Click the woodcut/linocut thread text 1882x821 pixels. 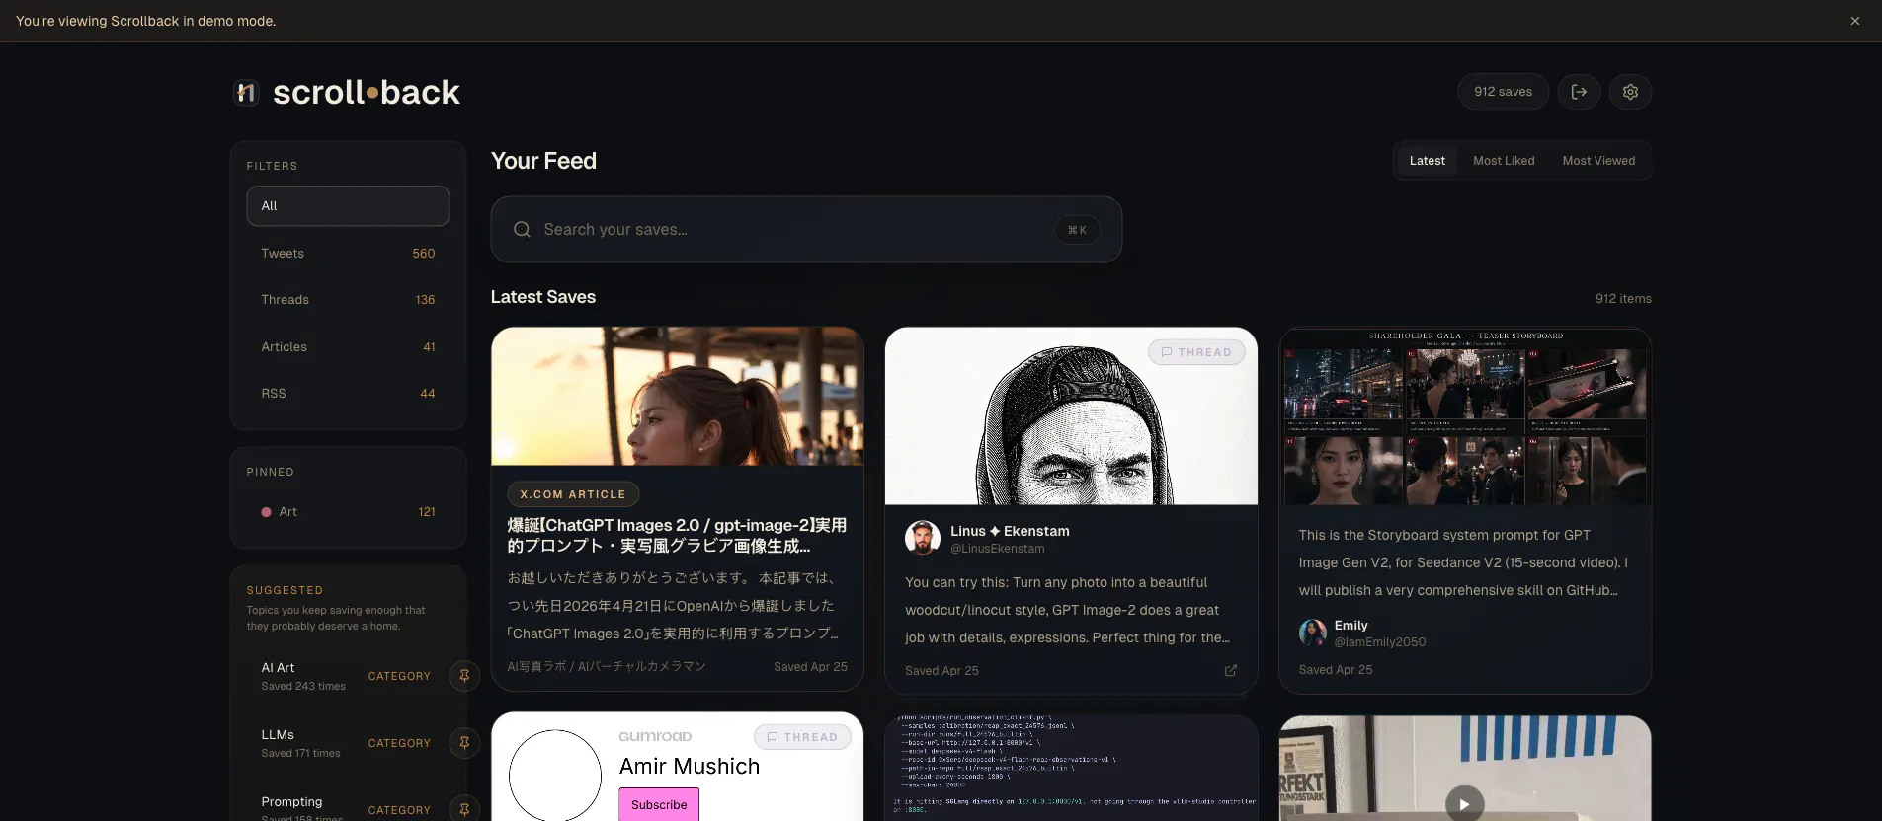1068,611
